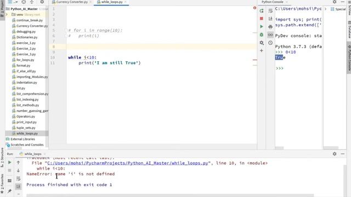This screenshot has width=351, height=197.
Task: Attach debugger to Python Console
Action: coord(262,34)
